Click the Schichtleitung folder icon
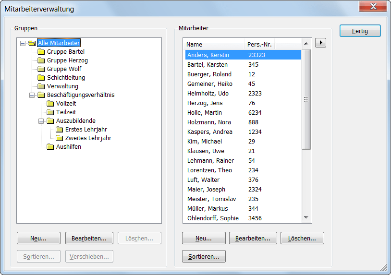The height and width of the screenshot is (275, 391). tap(41, 78)
